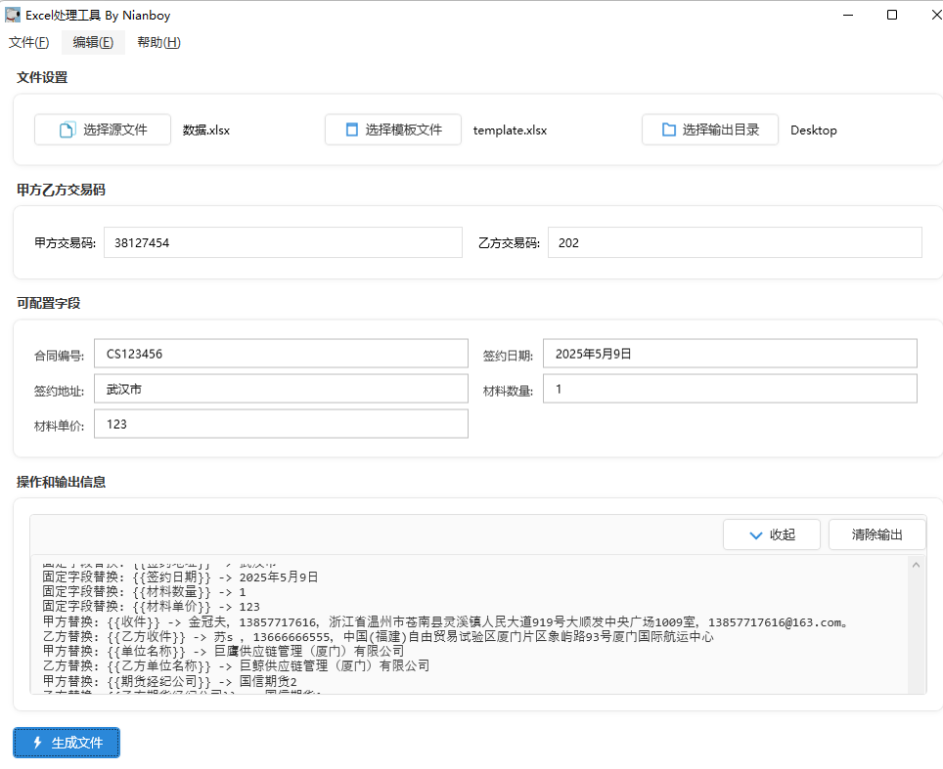Open the 帮助(H) menu
Viewport: 943px width, 769px height.
click(x=158, y=43)
